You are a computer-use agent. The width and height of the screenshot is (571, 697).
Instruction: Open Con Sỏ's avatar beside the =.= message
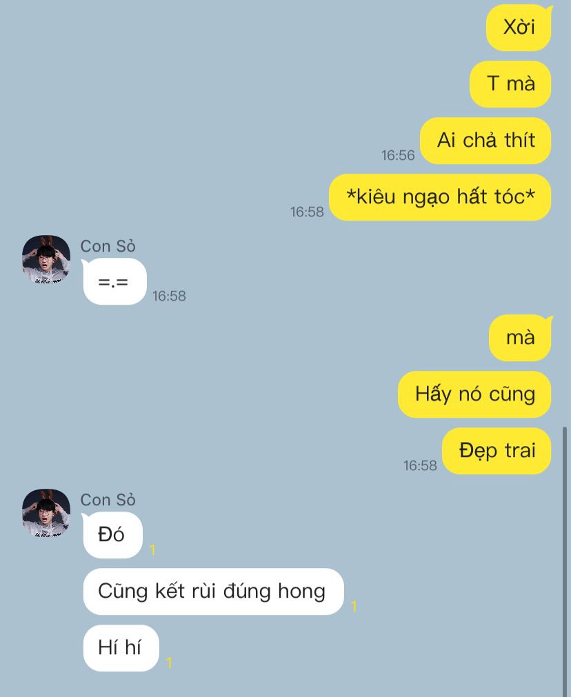[x=46, y=260]
